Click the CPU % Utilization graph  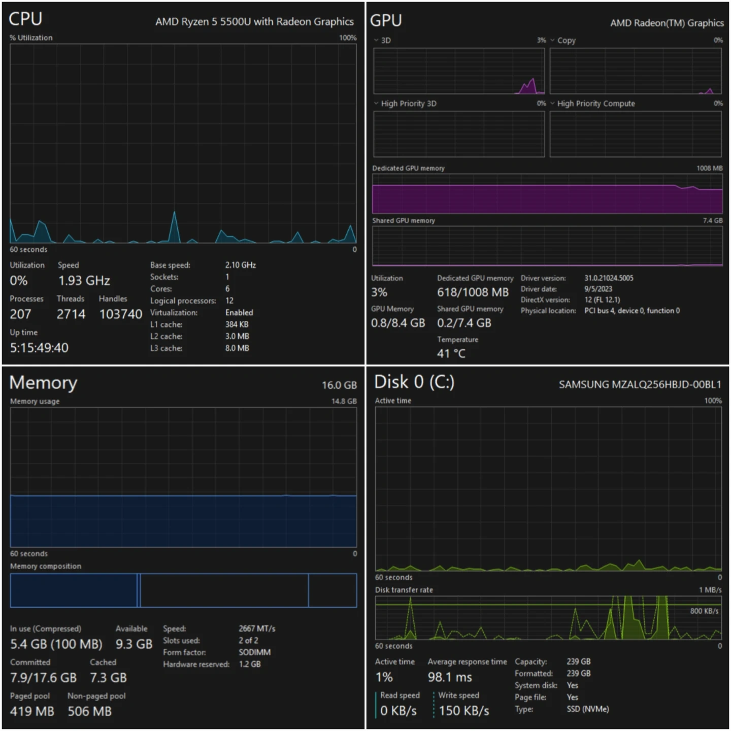pos(183,143)
